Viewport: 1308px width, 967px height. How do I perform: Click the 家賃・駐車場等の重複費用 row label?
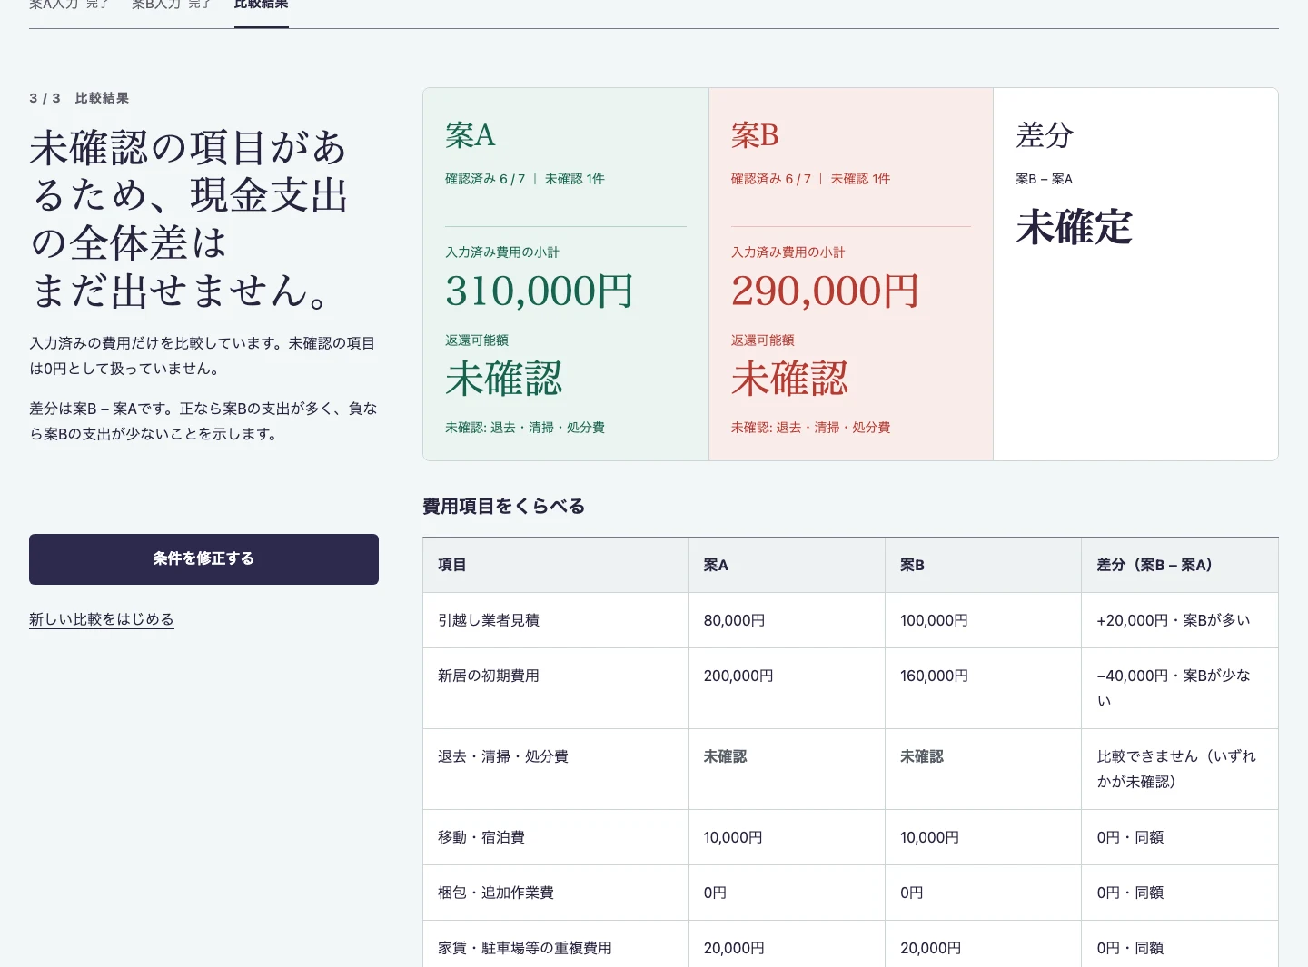pos(525,948)
